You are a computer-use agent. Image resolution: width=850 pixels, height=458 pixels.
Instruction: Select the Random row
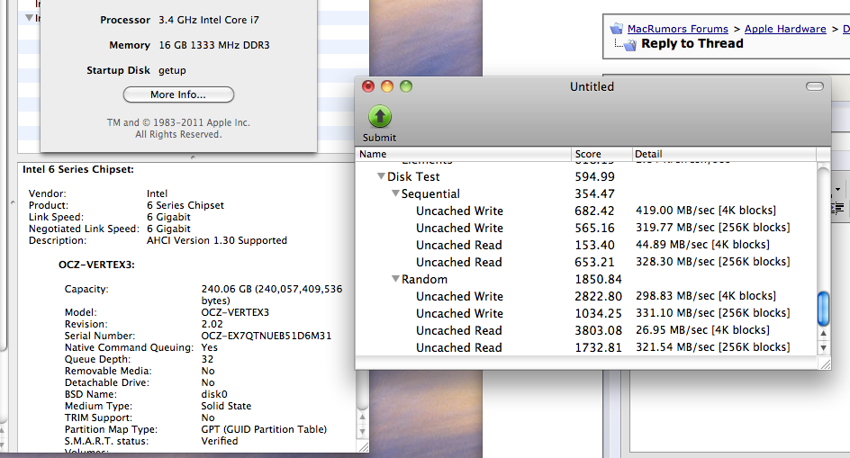tap(585, 279)
